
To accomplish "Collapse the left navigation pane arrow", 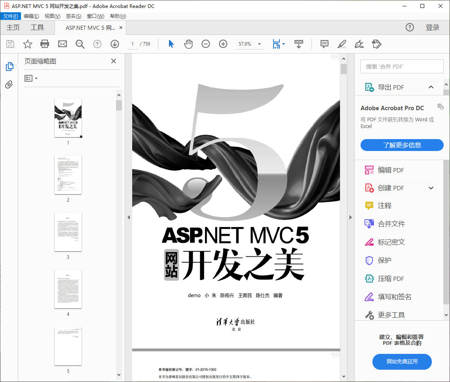I will pyautogui.click(x=129, y=217).
